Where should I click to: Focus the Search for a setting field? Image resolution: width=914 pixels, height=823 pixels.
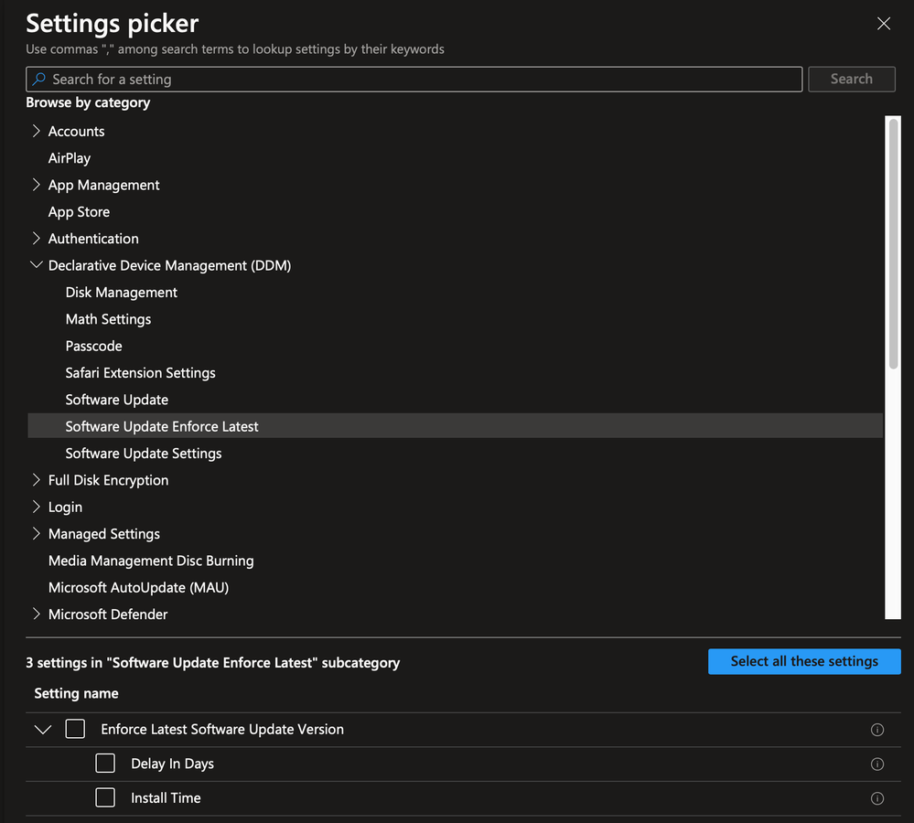click(421, 80)
